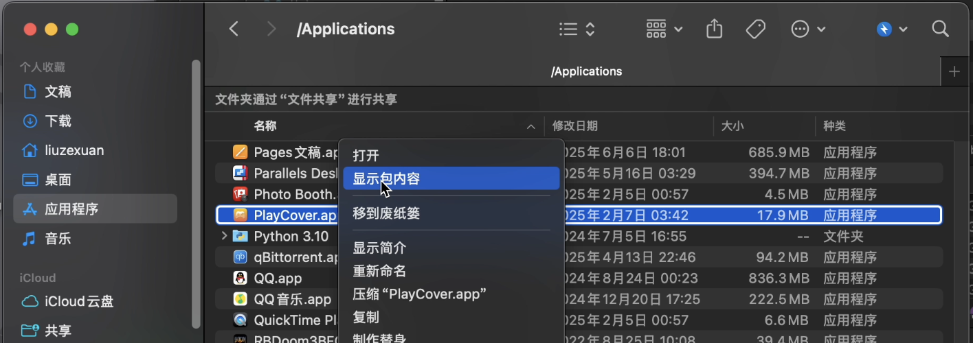Screen dimensions: 973x343
Task: Choose 打开 from the context menu
Action: (x=451, y=156)
